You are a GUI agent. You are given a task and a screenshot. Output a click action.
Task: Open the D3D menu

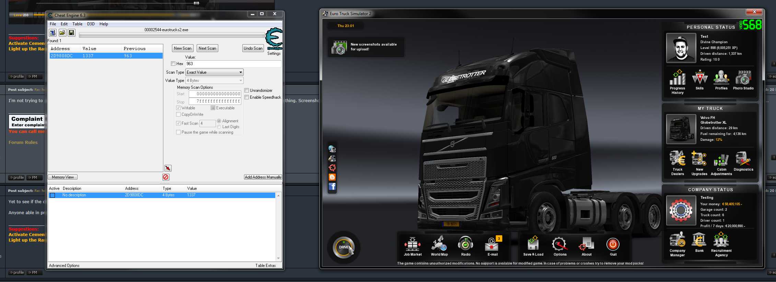(91, 24)
